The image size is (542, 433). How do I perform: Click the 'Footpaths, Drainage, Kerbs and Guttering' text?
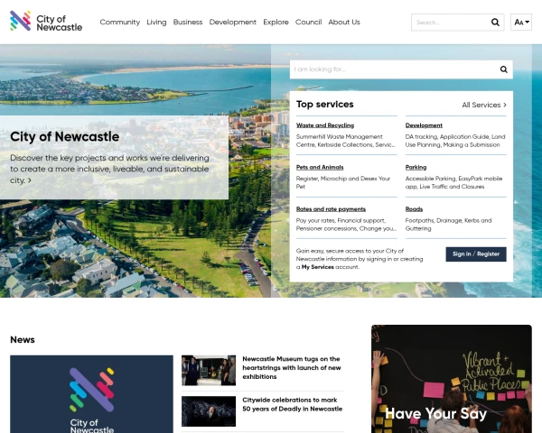point(448,225)
